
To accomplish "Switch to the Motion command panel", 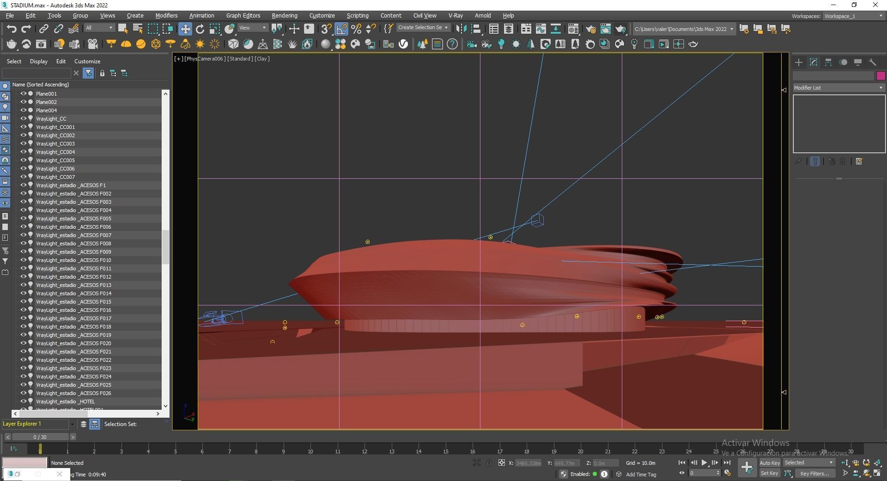I will pyautogui.click(x=843, y=62).
